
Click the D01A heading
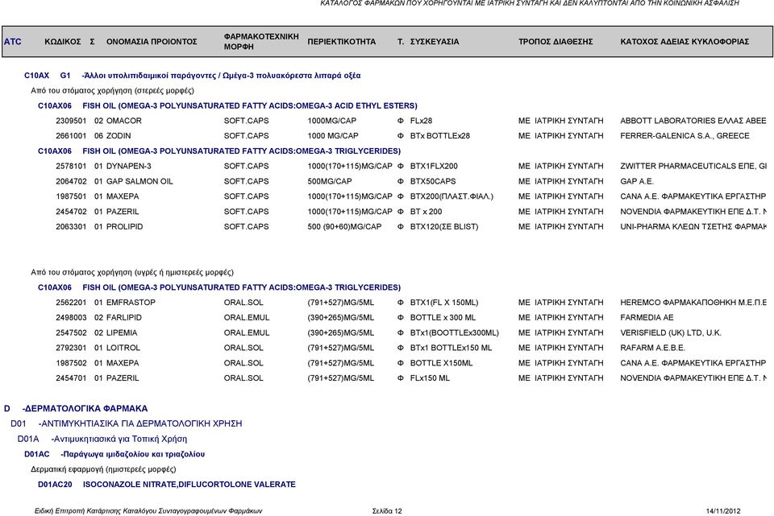pyautogui.click(x=102, y=439)
